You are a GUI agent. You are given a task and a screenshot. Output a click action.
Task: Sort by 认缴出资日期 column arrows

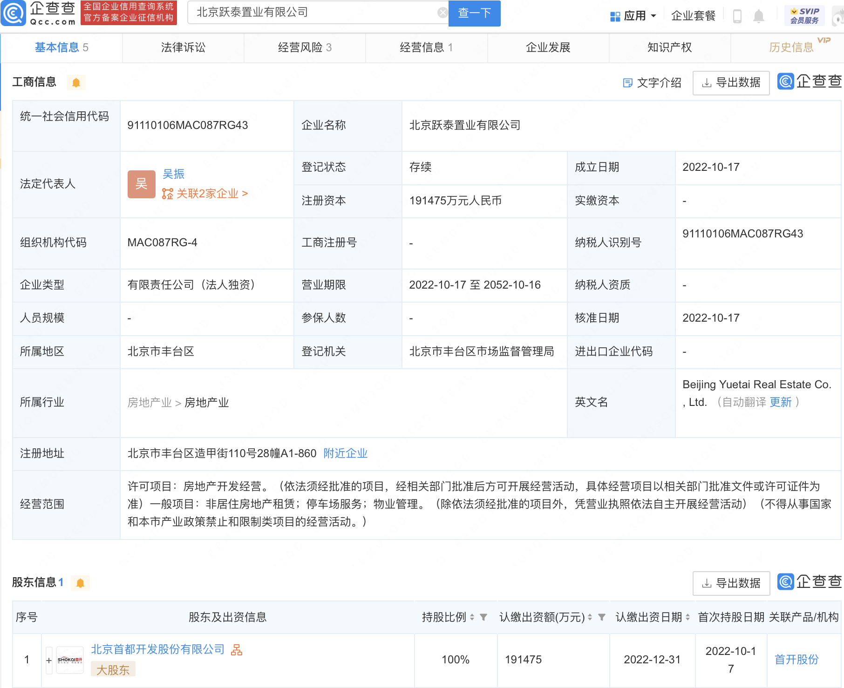pos(687,617)
